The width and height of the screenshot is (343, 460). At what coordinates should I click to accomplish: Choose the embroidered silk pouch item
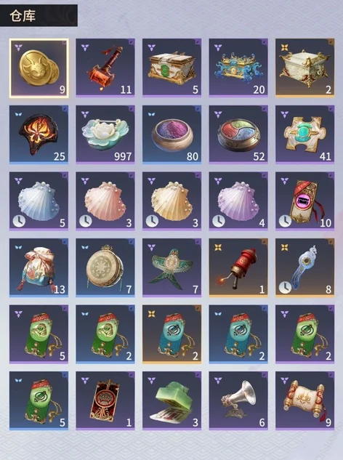pos(39,267)
